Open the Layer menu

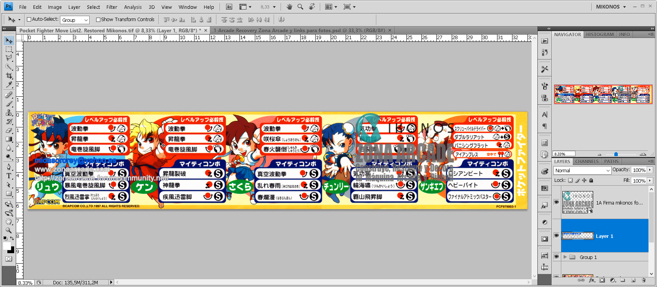(x=74, y=7)
